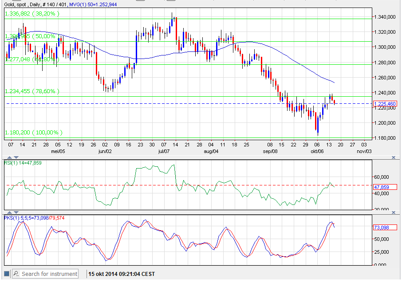Click the magnifier icon in the search box

[16, 274]
